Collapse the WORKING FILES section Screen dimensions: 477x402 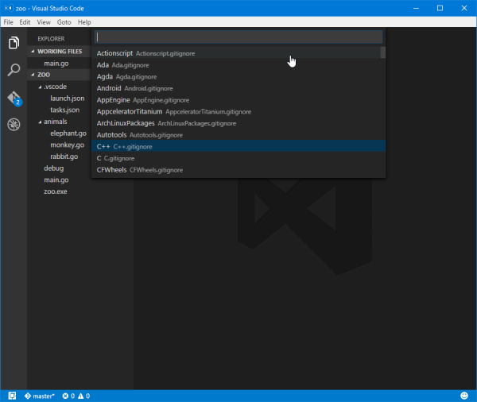[60, 52]
